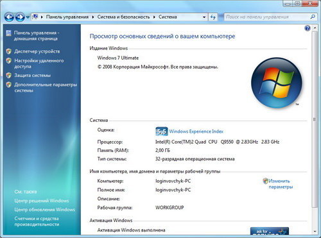The height and width of the screenshot is (238, 321).
Task: Open help via the blue question mark icon
Action: (x=308, y=28)
